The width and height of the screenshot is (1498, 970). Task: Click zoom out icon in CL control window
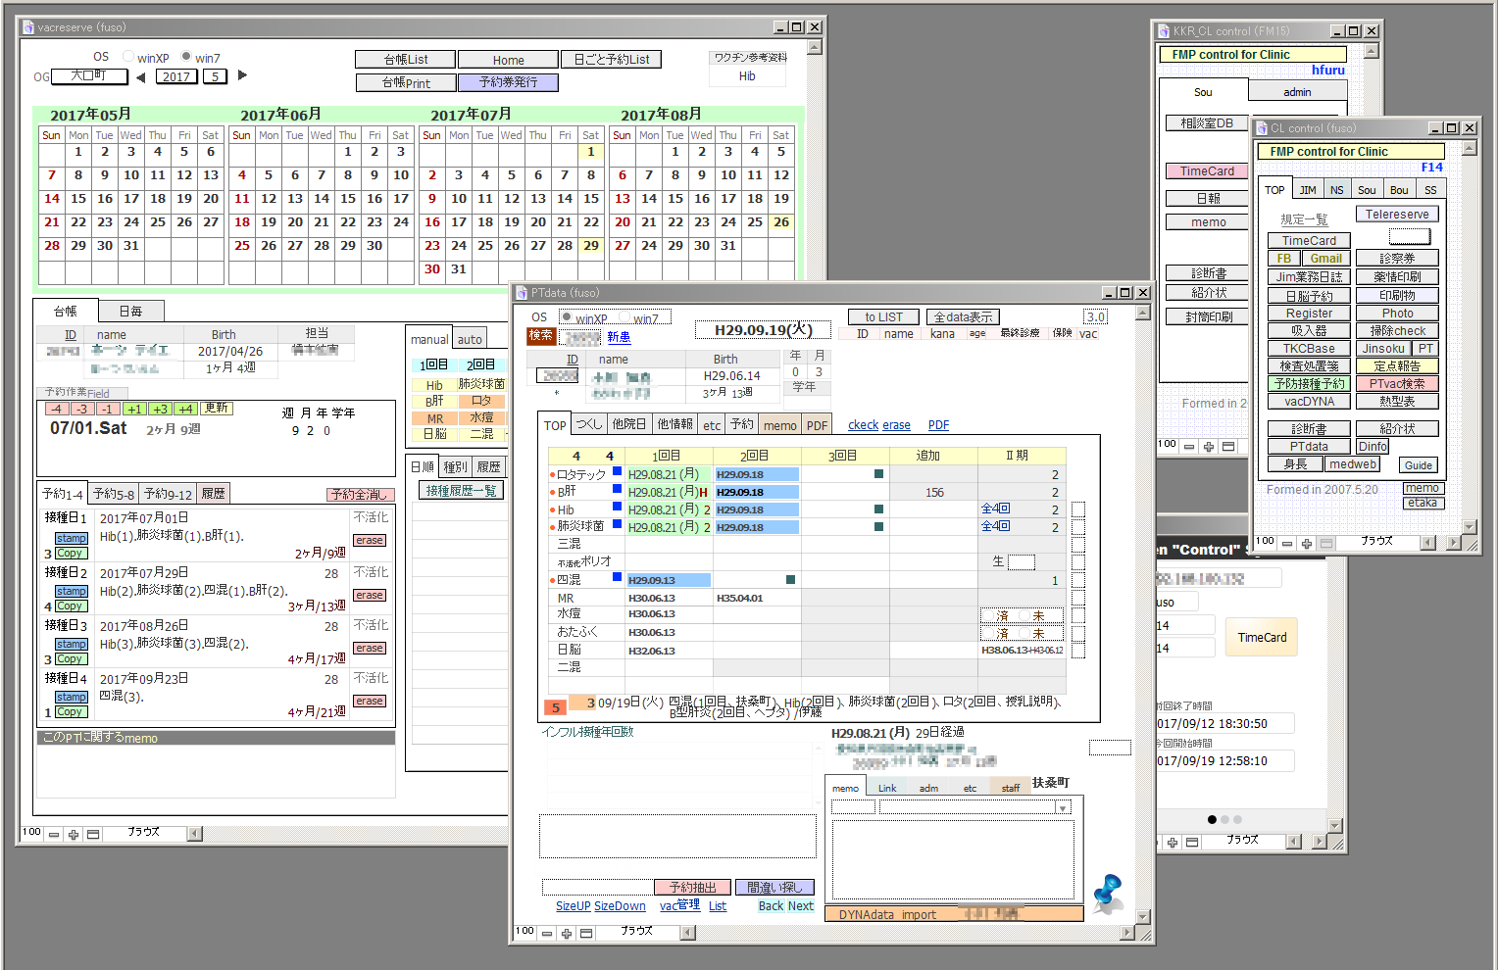click(1287, 544)
